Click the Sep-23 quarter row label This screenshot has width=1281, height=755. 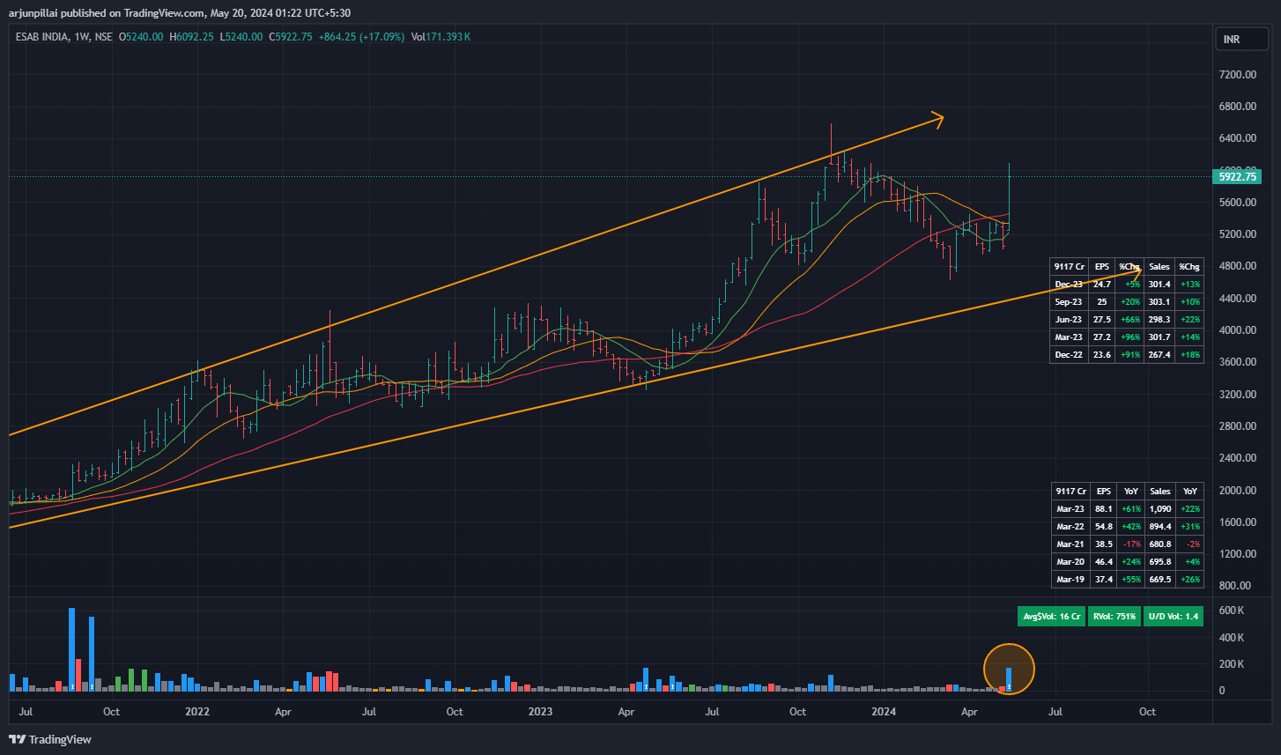click(x=1069, y=301)
